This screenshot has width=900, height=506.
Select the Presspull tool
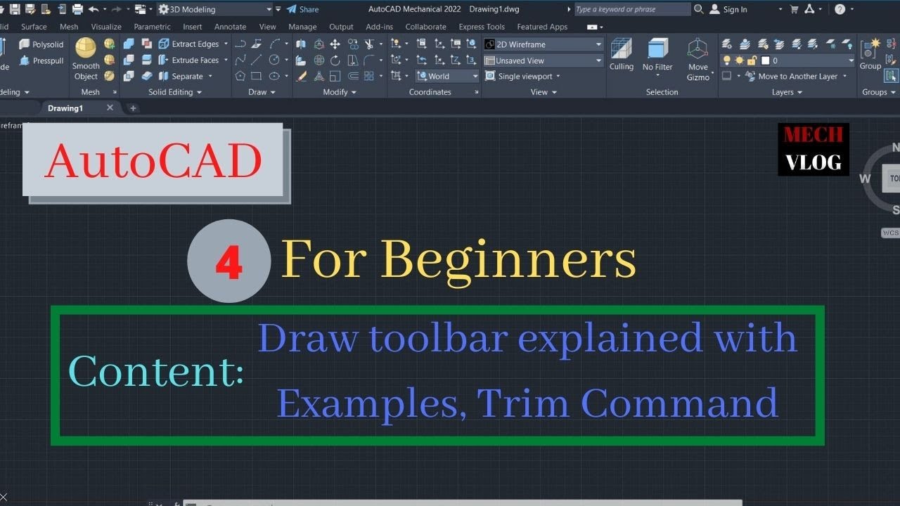pos(41,60)
